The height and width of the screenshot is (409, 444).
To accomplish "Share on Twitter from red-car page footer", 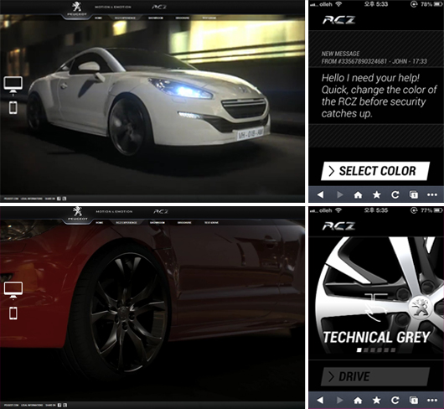I will pyautogui.click(x=65, y=405).
